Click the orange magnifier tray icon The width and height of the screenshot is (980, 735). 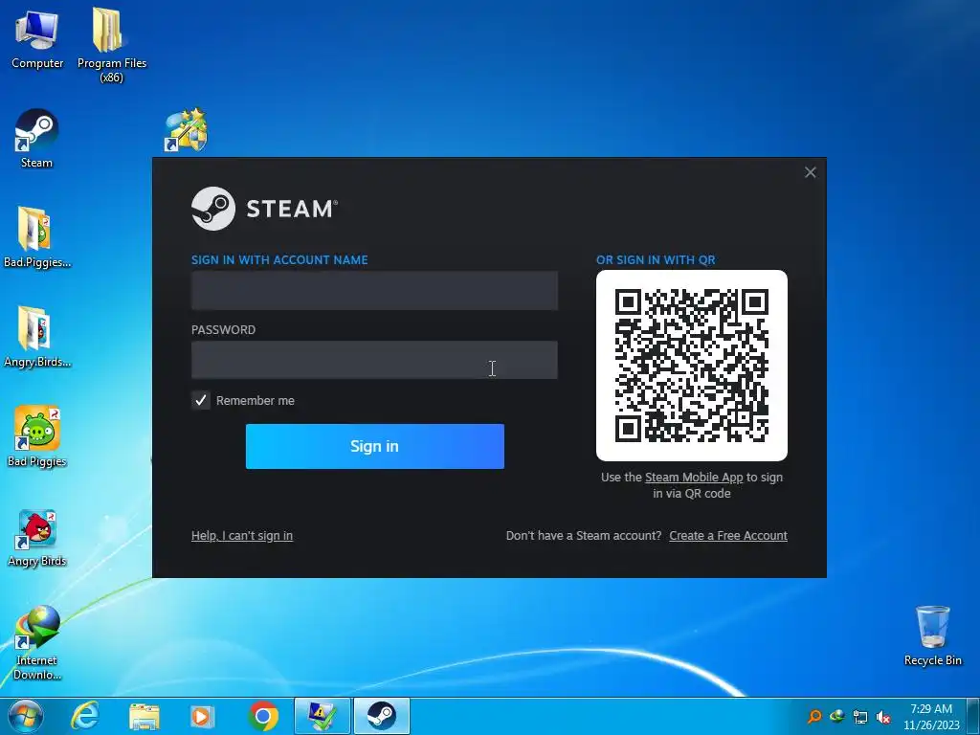[x=814, y=717]
